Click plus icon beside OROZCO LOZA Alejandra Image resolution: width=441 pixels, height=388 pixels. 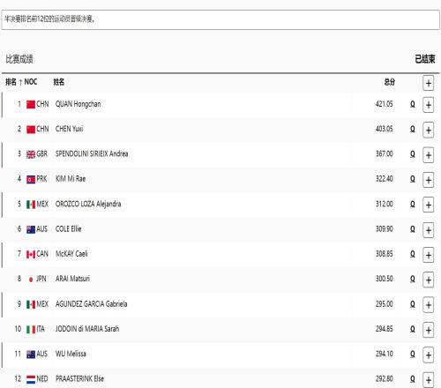click(429, 205)
